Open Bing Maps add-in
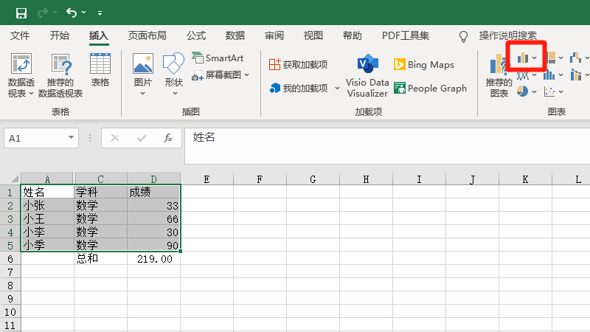Image resolution: width=590 pixels, height=332 pixels. tap(423, 65)
